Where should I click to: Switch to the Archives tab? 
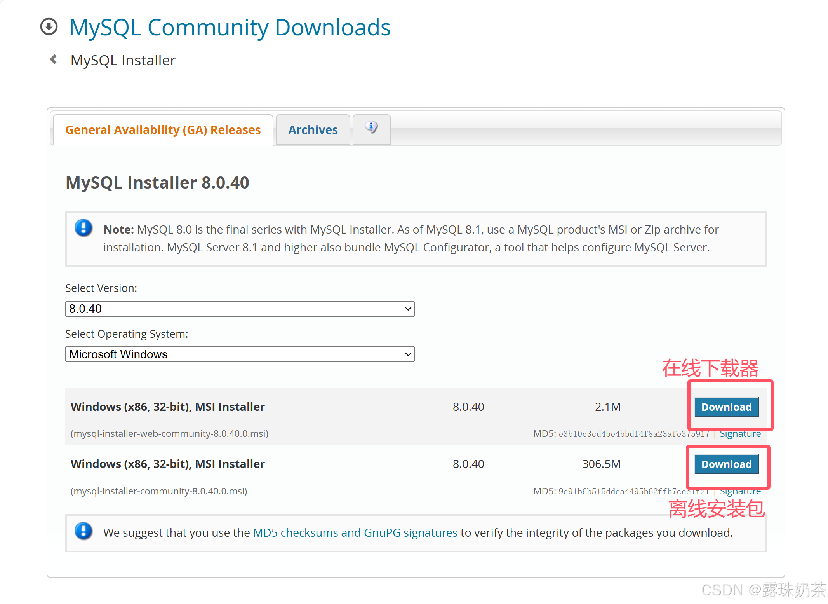(313, 130)
